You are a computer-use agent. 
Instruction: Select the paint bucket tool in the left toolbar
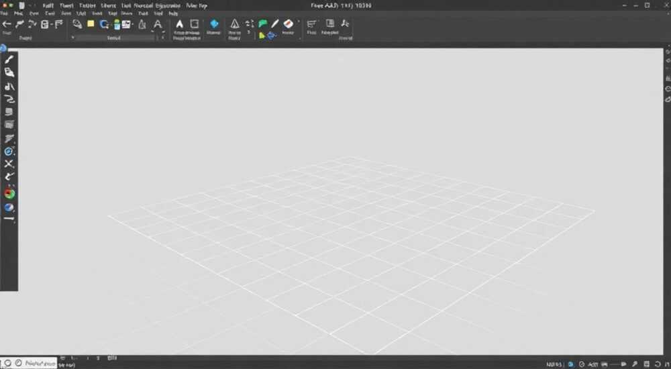pos(9,72)
